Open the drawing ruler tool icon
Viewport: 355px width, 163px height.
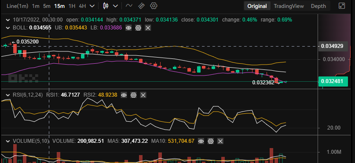click(x=141, y=6)
